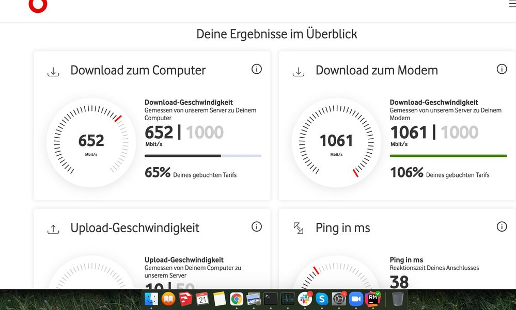The width and height of the screenshot is (516, 310).
Task: Open Slack from the dock
Action: 305,299
